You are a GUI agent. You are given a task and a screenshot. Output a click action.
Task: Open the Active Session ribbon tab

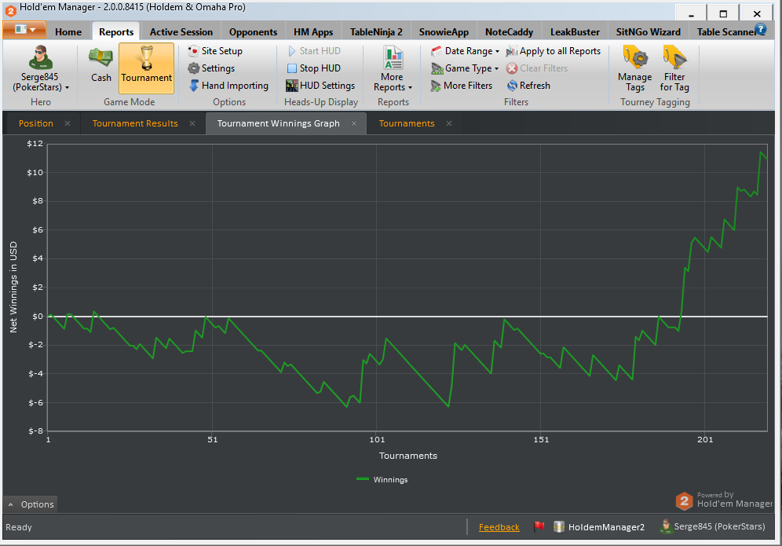pos(181,32)
